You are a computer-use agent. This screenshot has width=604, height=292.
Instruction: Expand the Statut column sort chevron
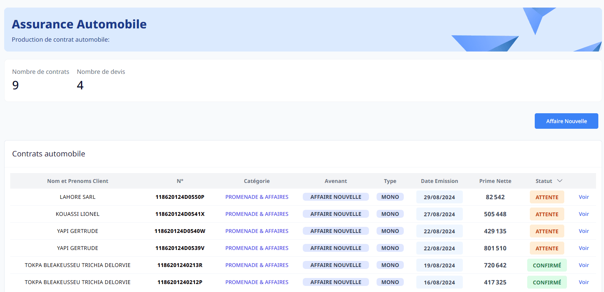point(560,181)
